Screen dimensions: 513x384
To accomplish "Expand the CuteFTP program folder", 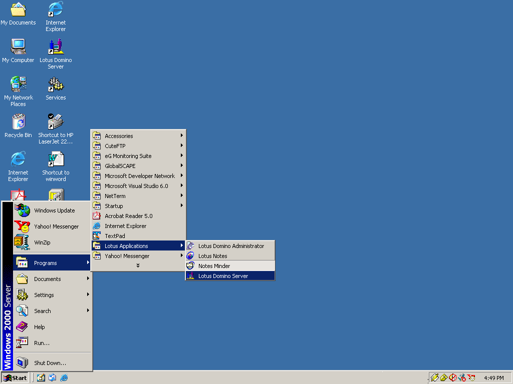I will (x=138, y=146).
